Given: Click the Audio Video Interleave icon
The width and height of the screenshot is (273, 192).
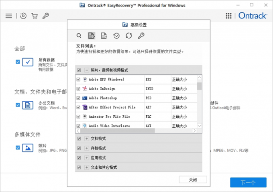Looking at the screenshot, I should point(85,126).
